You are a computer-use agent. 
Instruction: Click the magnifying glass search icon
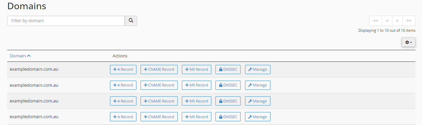pos(131,20)
